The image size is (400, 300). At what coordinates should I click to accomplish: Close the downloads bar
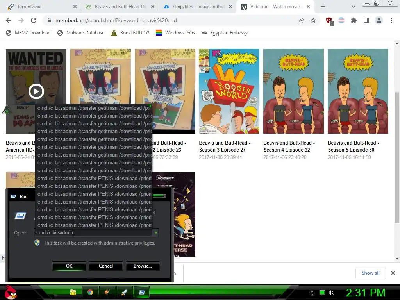pyautogui.click(x=393, y=273)
